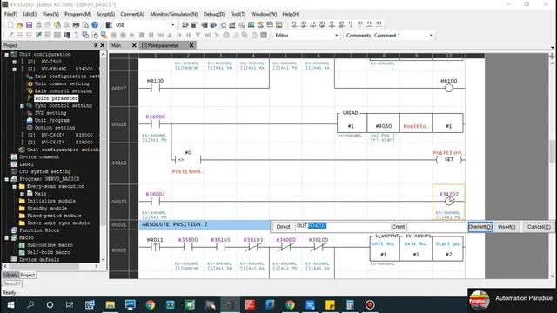557x313 pixels.
Task: Click the PLC connection icon beside USB
Action: point(109,25)
